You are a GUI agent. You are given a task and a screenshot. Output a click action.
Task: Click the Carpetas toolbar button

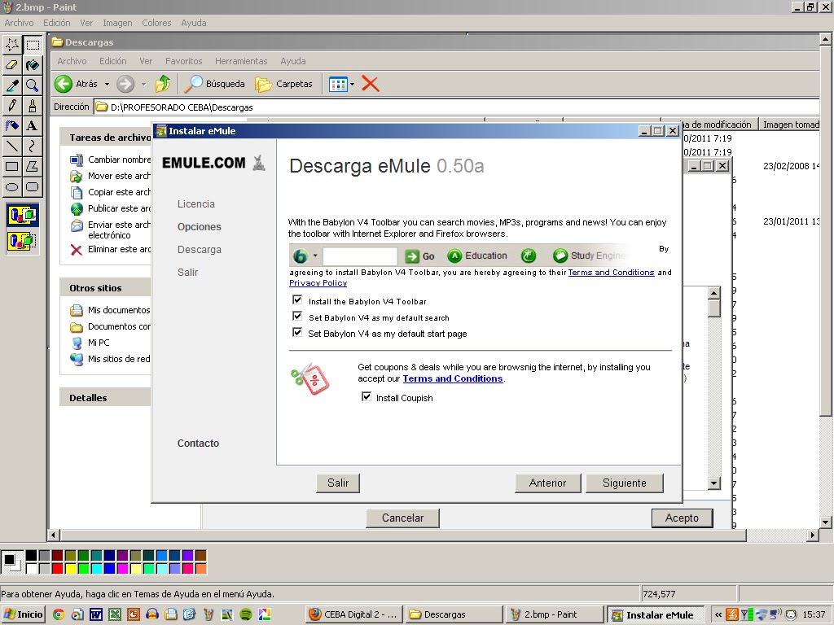pos(283,84)
